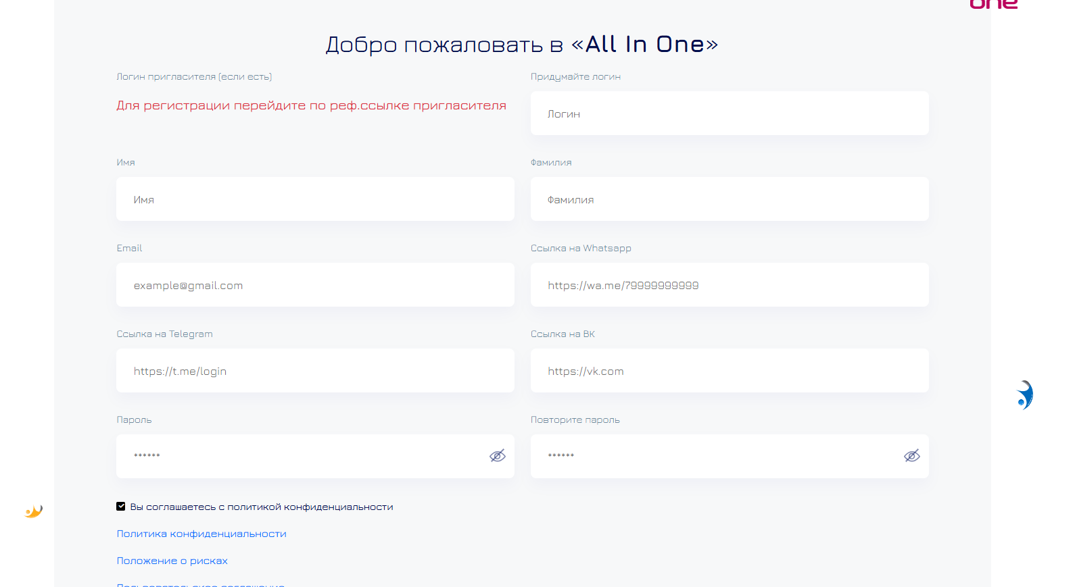Click the Добро пожаловать heading
The image size is (1075, 587).
522,45
